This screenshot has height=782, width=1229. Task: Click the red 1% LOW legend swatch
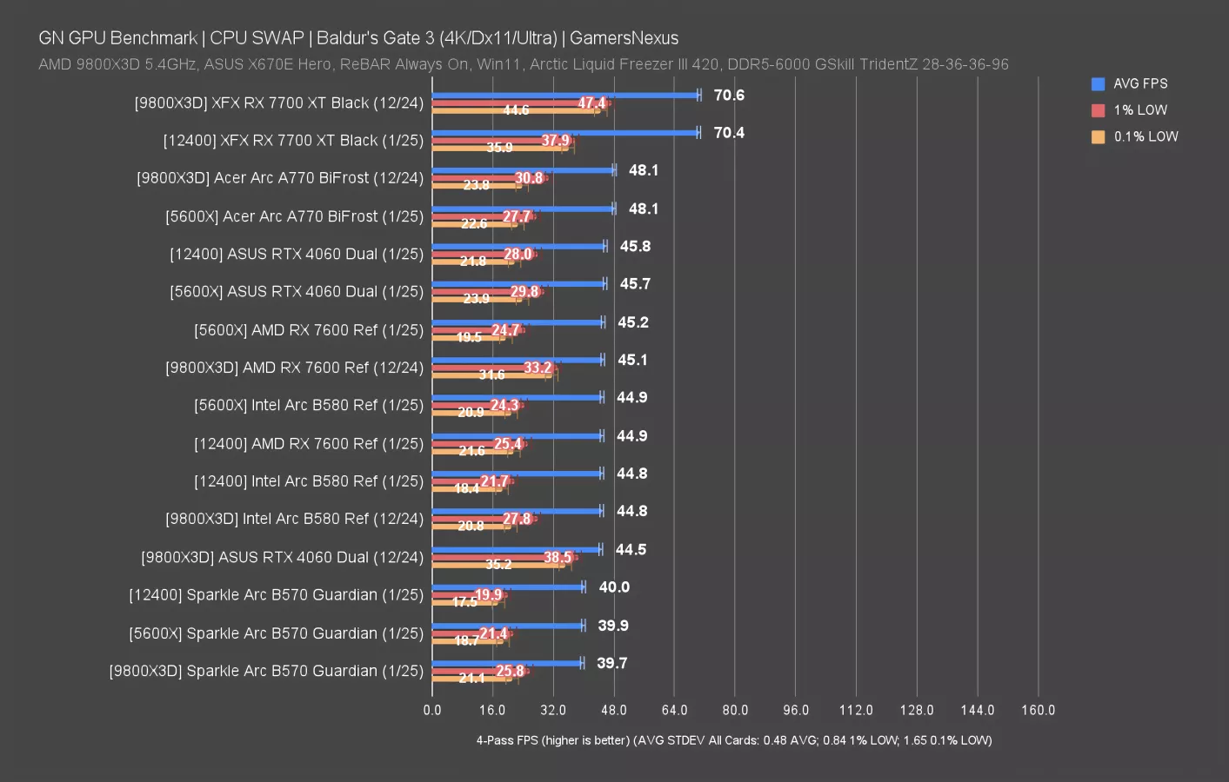point(1098,110)
